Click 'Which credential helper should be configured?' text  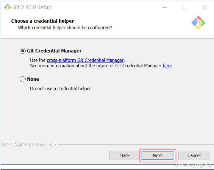pyautogui.click(x=65, y=28)
